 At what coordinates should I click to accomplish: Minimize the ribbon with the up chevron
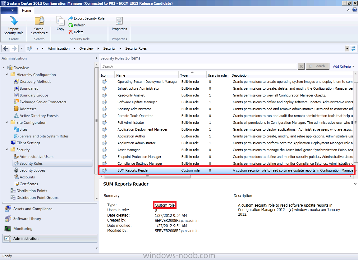pos(348,10)
